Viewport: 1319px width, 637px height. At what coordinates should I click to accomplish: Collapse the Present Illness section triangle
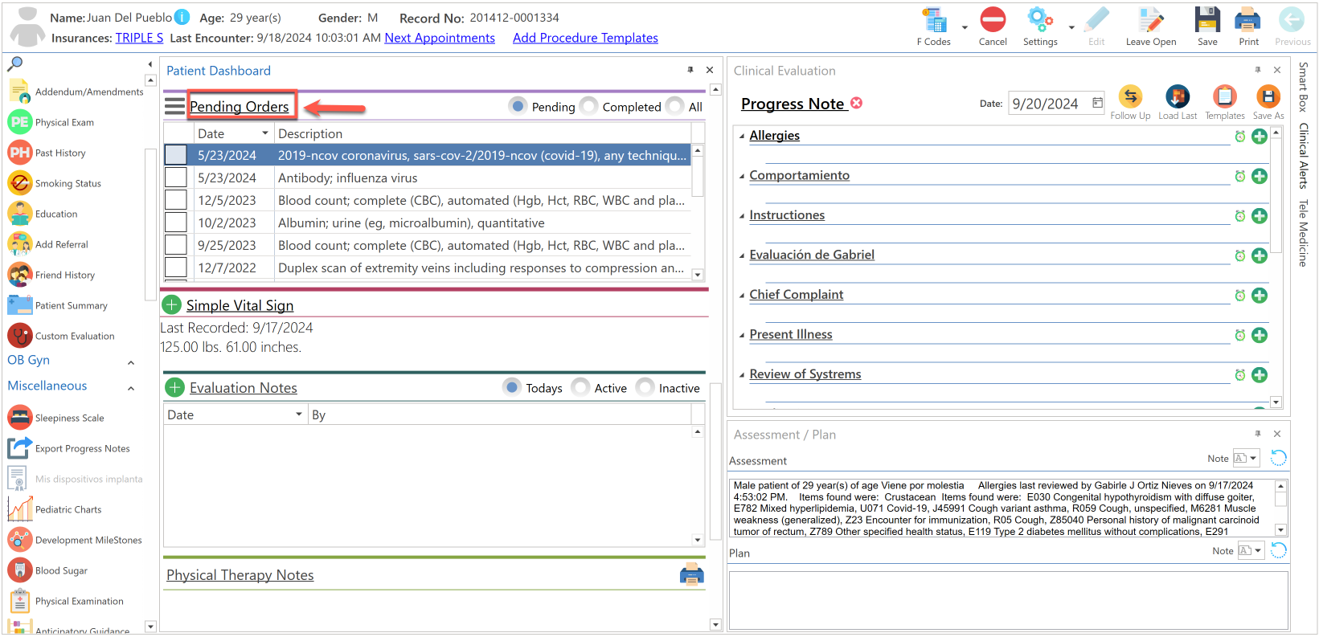tap(742, 335)
